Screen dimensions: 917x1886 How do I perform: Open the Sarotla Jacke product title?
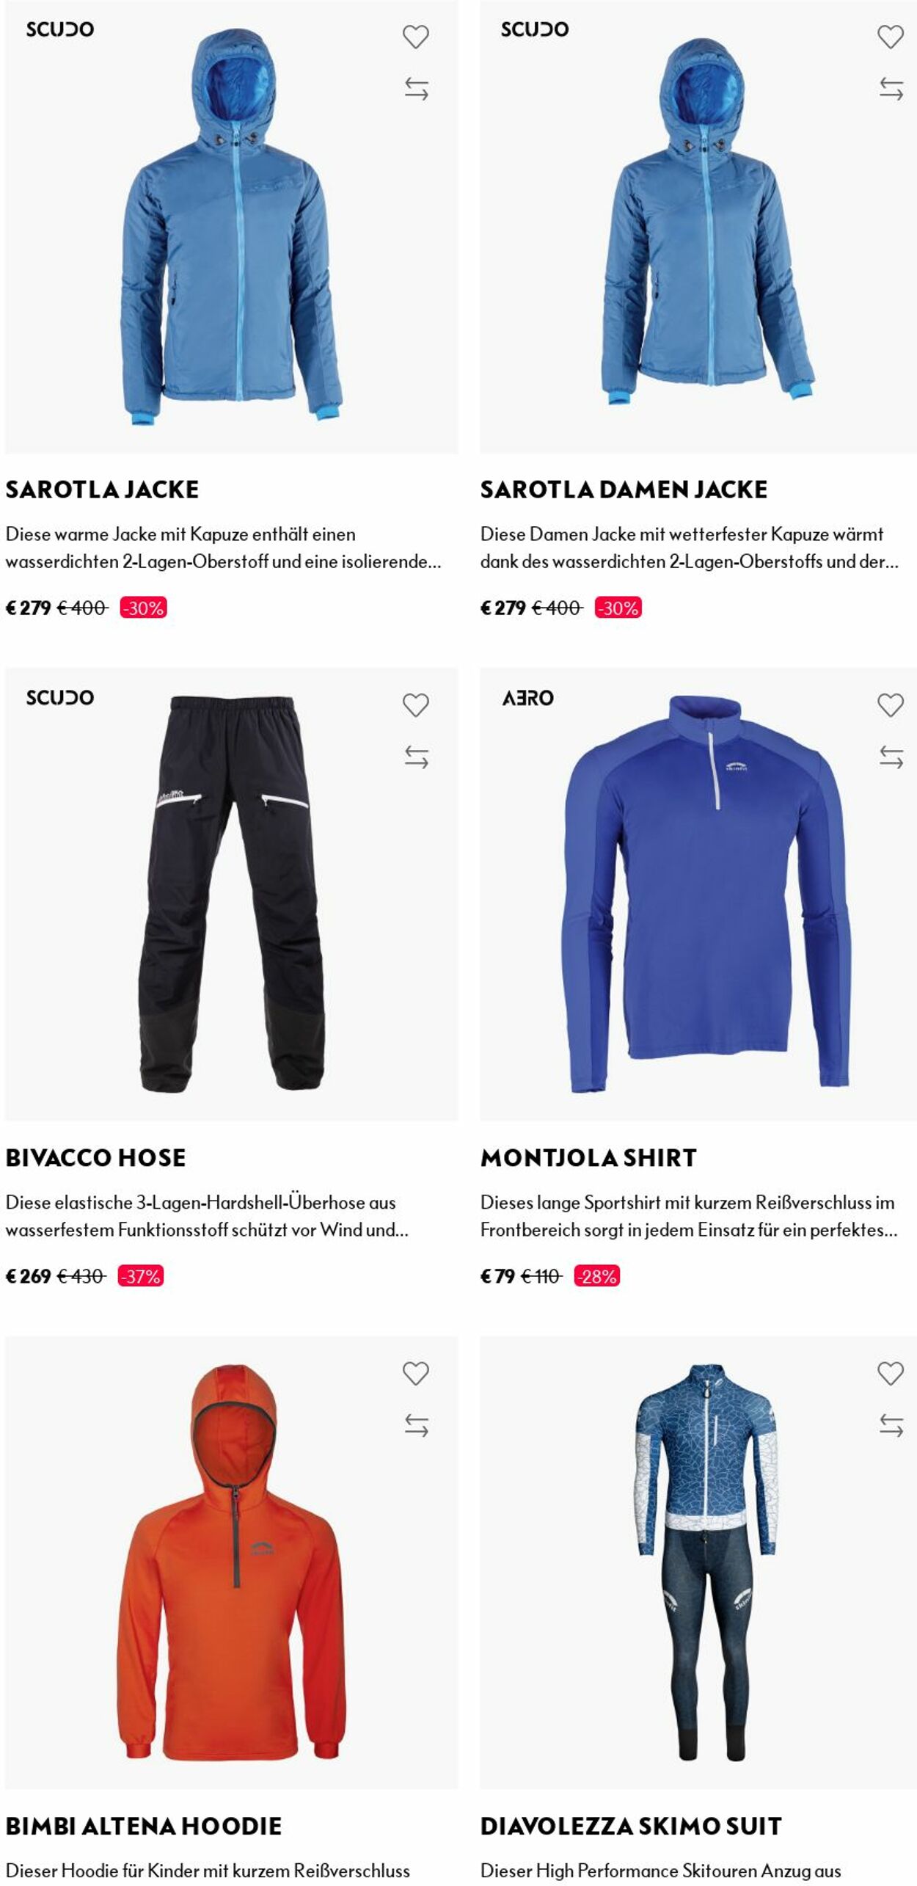point(103,489)
